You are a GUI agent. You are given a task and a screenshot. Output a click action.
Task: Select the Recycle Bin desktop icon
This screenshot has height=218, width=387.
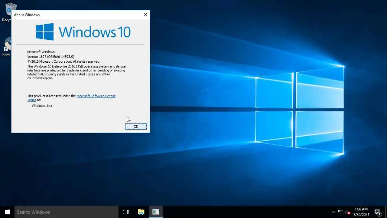tap(7, 13)
